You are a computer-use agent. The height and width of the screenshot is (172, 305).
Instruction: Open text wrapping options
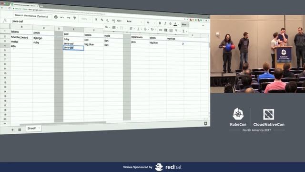145,29
